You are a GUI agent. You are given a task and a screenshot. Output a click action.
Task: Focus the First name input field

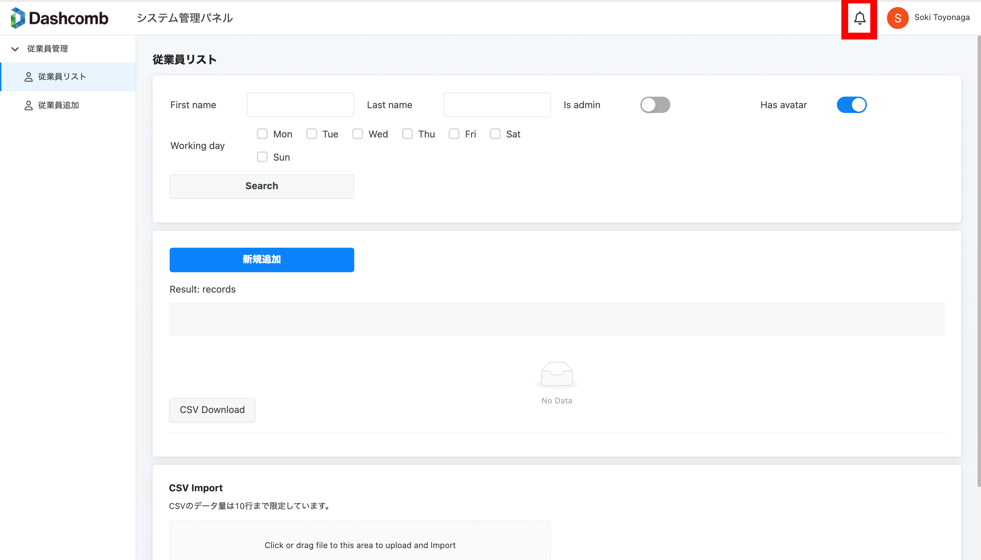click(x=300, y=105)
